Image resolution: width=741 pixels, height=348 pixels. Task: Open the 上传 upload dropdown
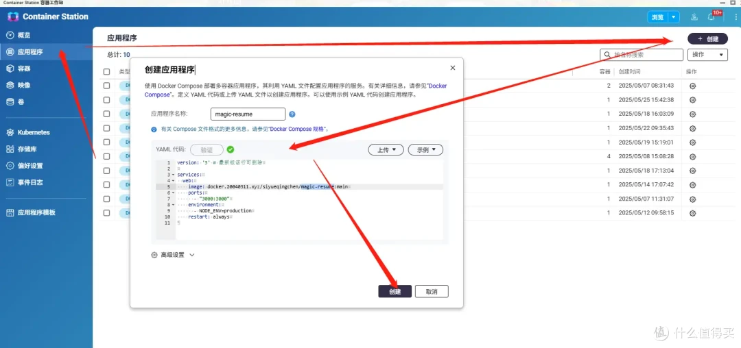pos(386,149)
